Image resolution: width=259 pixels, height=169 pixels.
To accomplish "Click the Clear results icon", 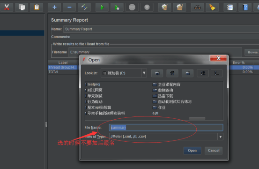I will coord(165,8).
